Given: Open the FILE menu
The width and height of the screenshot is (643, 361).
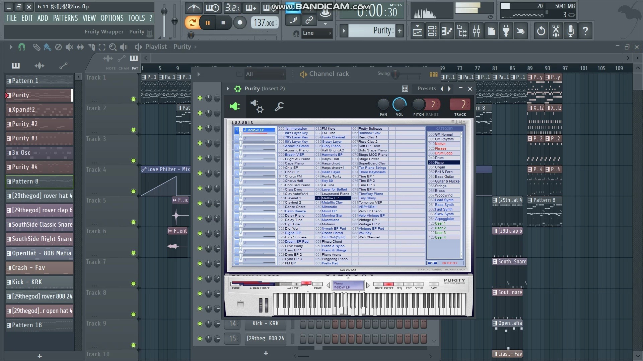Looking at the screenshot, I should (x=11, y=18).
